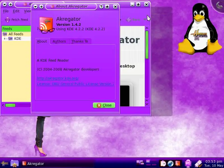Image resolution: width=224 pixels, height=168 pixels.
Task: Click the feeds list horizontal scrollbar handle
Action: (10, 106)
